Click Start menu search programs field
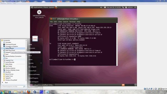167x94 pixels. [14, 86]
